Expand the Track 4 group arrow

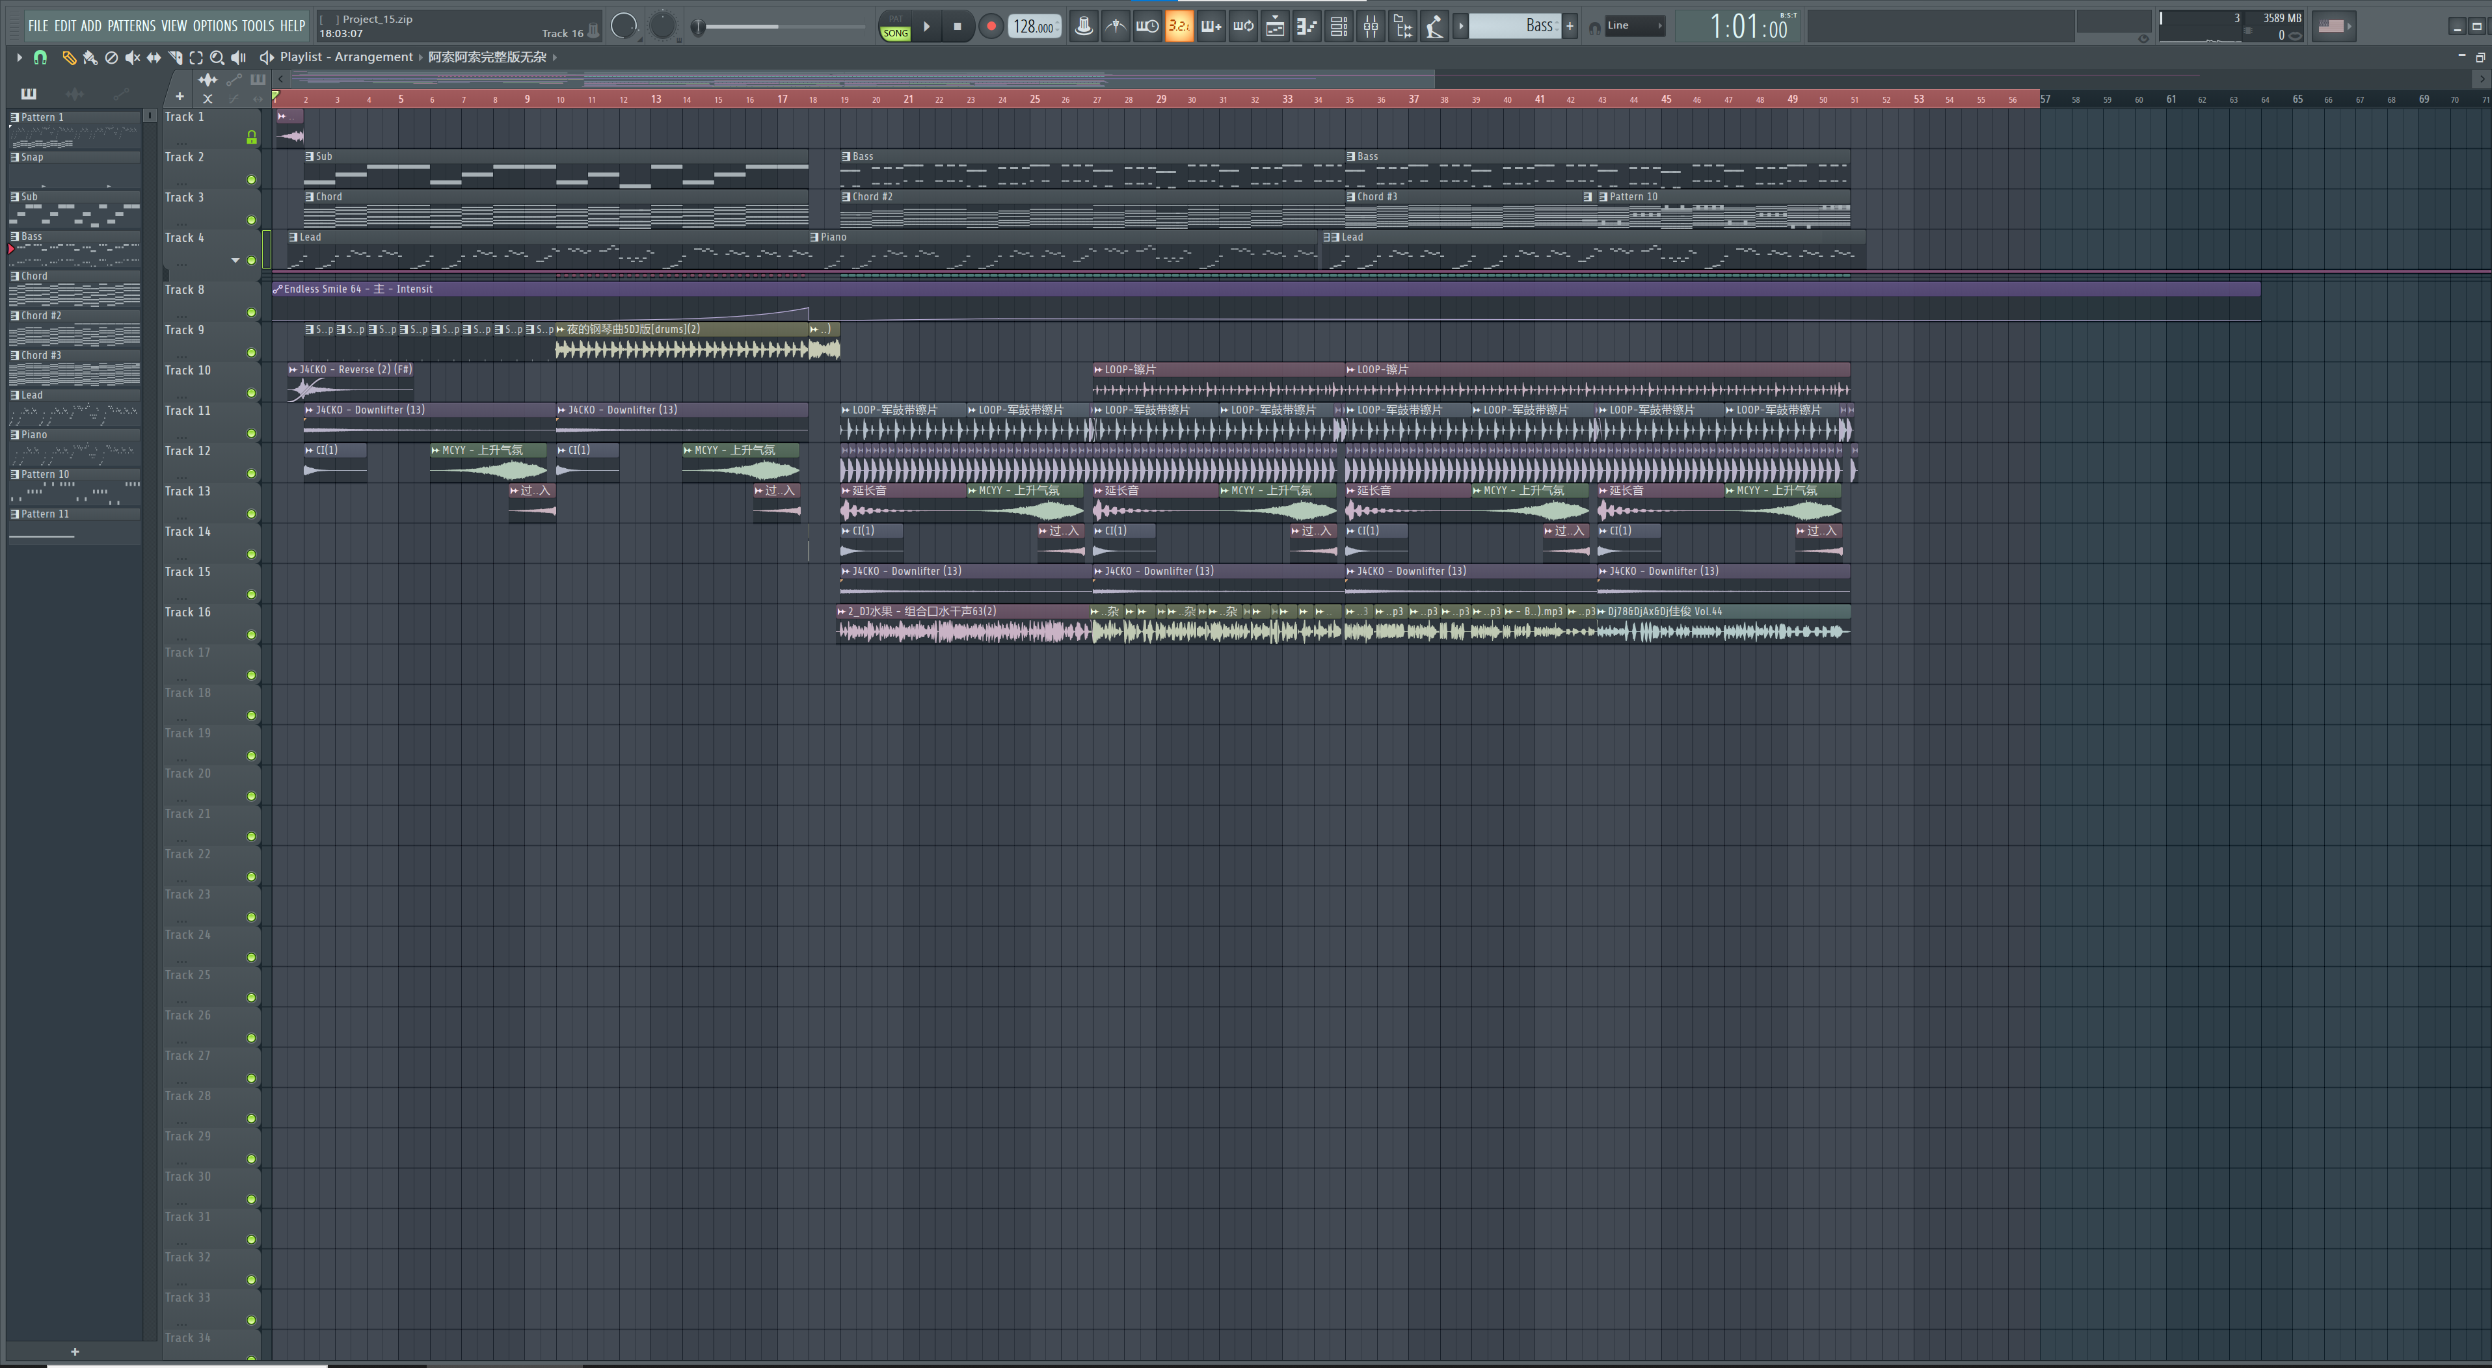click(x=235, y=260)
